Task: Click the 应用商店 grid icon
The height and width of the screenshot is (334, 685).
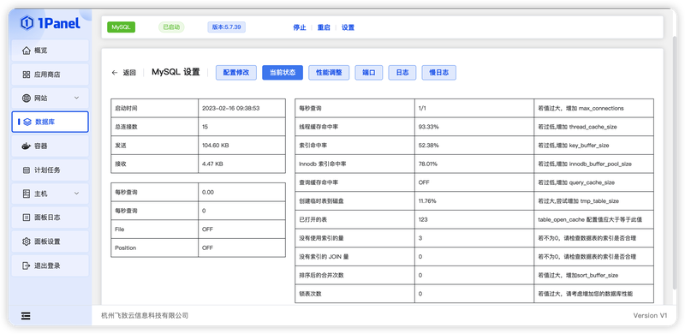Action: click(27, 75)
